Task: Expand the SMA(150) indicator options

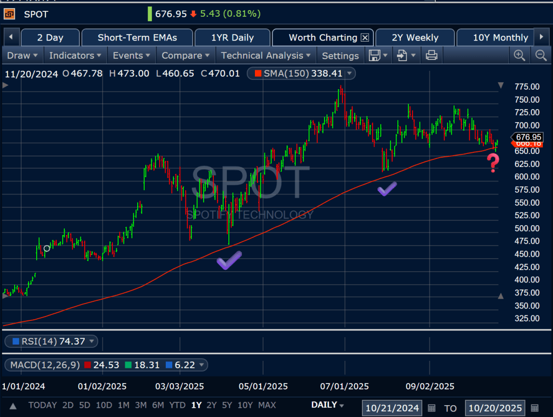Action: [350, 73]
